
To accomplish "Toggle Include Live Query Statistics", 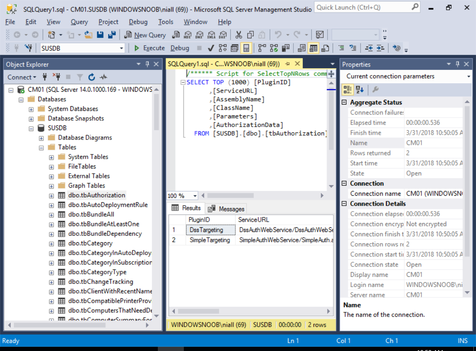I will pos(274,48).
